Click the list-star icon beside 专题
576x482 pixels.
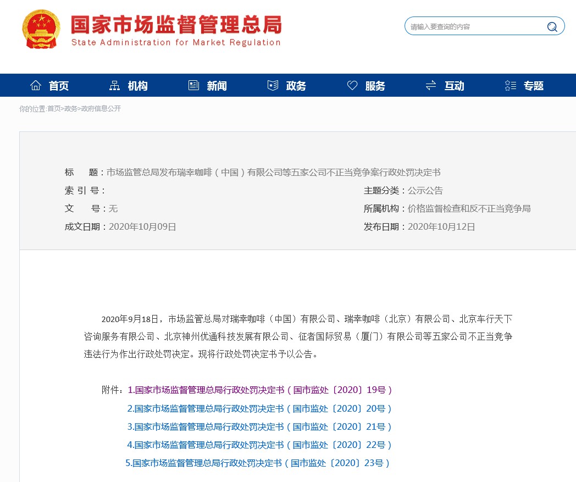coord(511,85)
